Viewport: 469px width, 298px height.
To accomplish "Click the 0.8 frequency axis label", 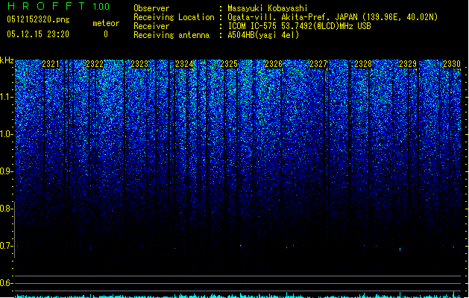I will coord(6,209).
